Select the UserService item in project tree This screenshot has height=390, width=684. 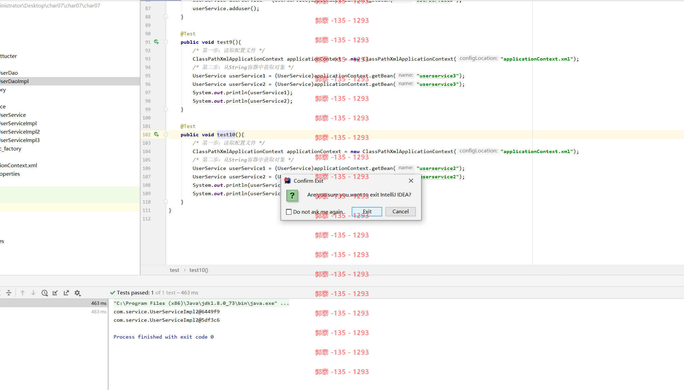(x=13, y=115)
